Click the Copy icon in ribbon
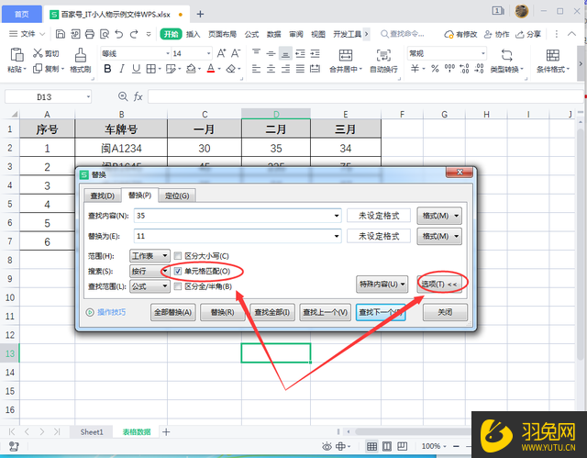Screen dimensions: 587x458 point(38,69)
